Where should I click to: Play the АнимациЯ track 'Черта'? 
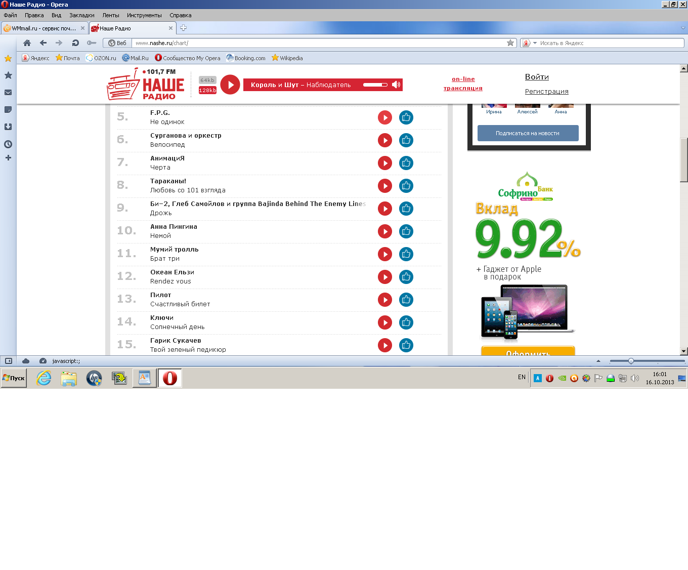[x=385, y=163]
